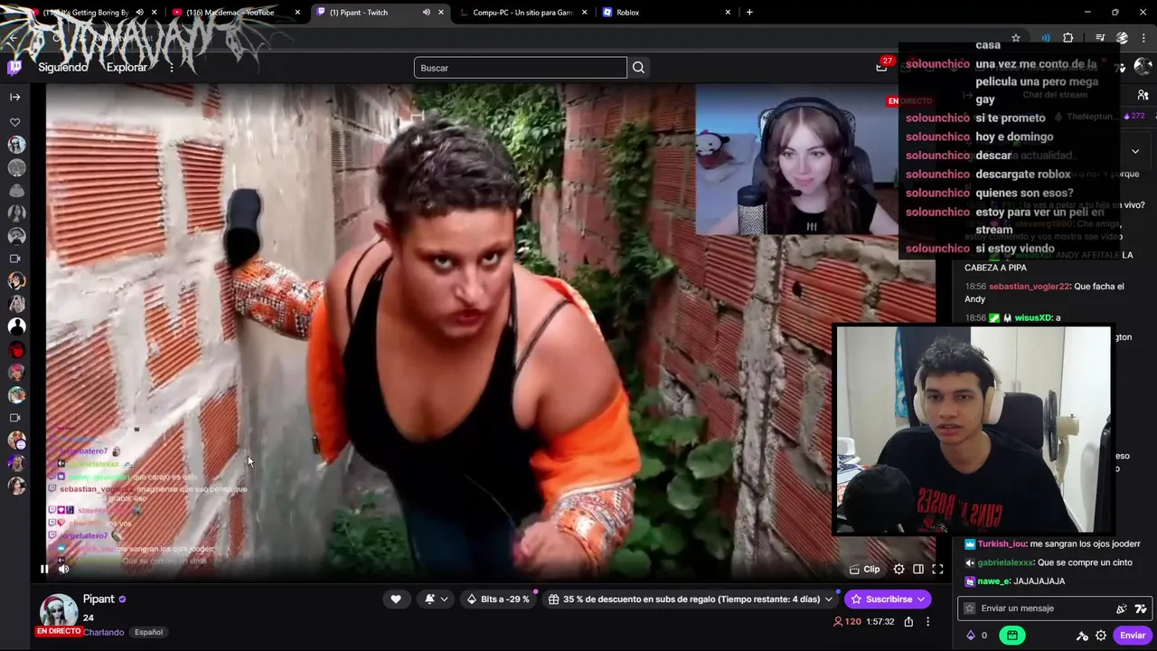1157x651 pixels.
Task: Click the nawe_e username in chat
Action: (x=993, y=581)
